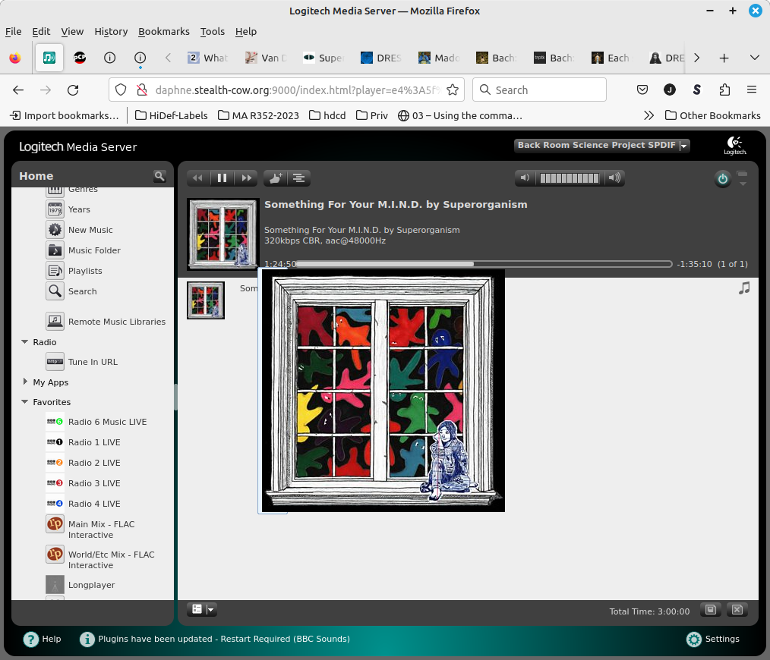Screen dimensions: 770x660
Task: Clear the current playlist icon
Action: click(737, 609)
